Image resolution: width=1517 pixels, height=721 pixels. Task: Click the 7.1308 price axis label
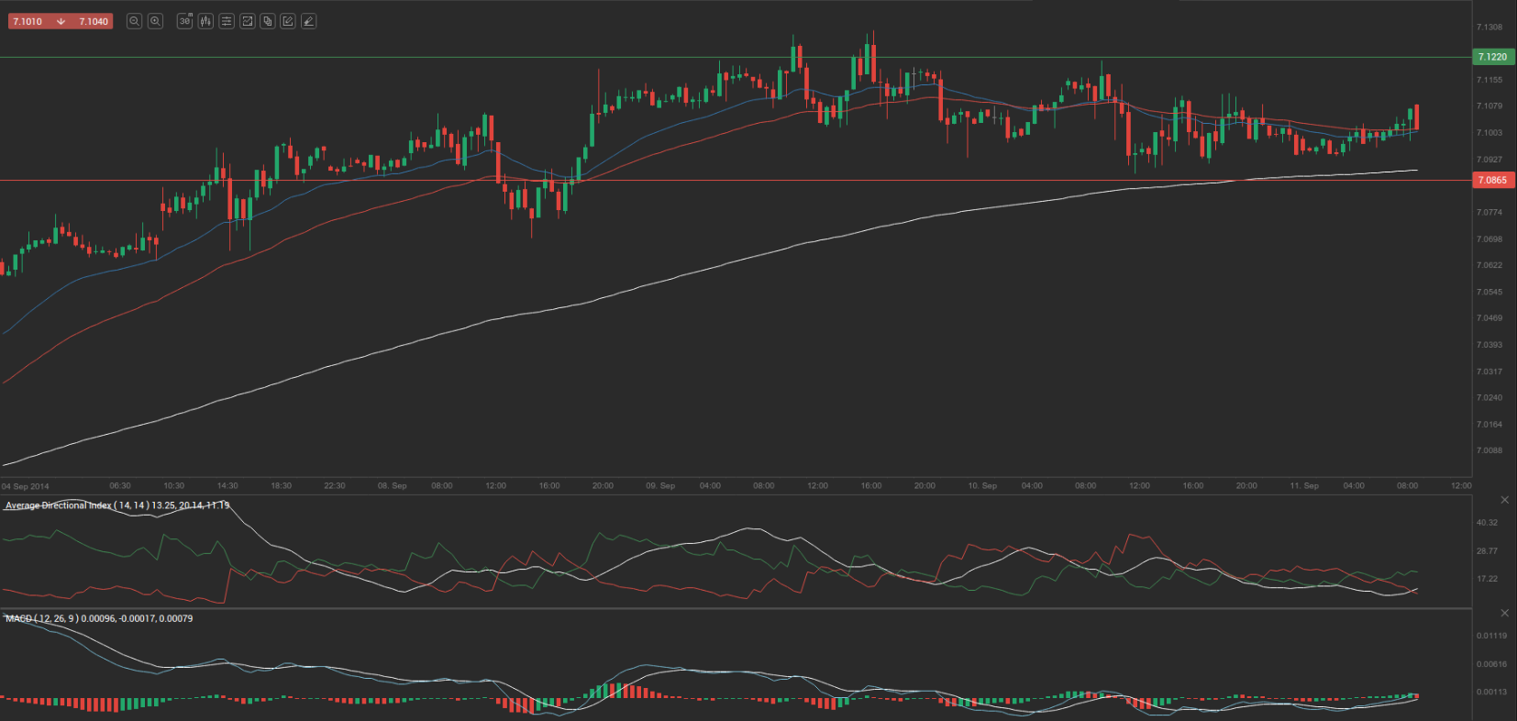coord(1489,28)
